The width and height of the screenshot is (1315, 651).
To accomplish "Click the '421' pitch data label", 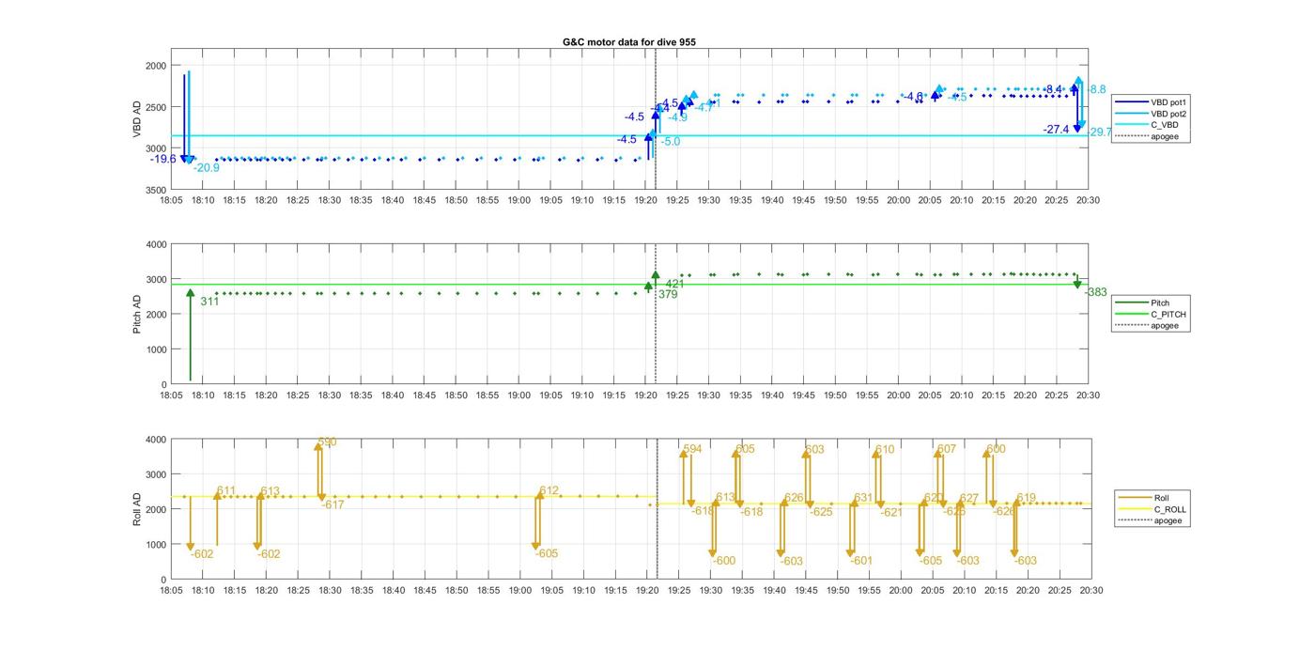I will pyautogui.click(x=675, y=284).
